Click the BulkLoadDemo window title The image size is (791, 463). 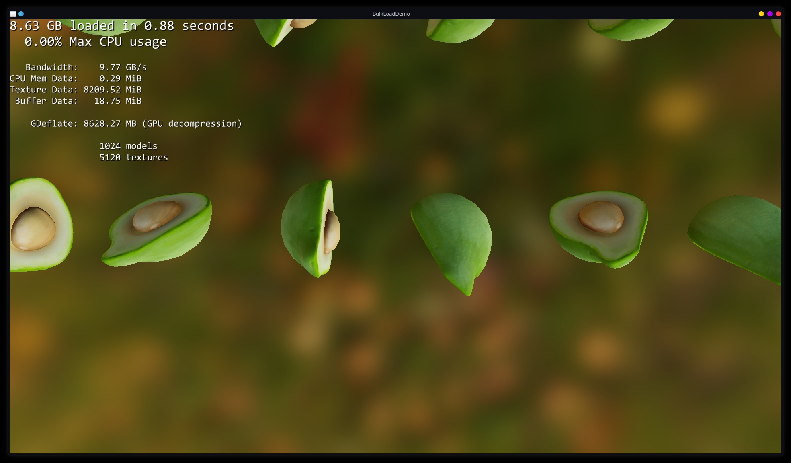coord(391,14)
